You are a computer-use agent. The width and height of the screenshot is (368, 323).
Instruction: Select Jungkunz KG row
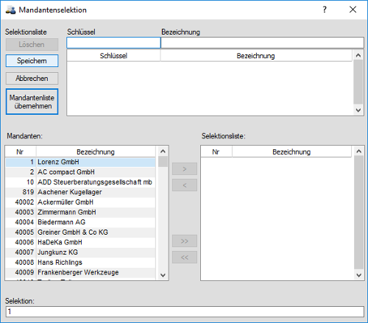80,252
